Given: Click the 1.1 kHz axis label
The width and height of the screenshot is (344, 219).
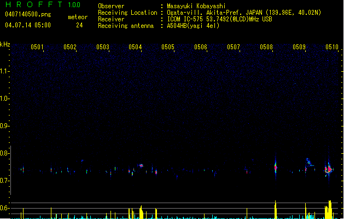Looking at the screenshot, I should (x=4, y=71).
